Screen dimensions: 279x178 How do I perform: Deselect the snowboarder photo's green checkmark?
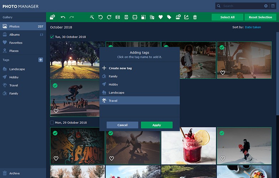pyautogui.click(x=222, y=133)
